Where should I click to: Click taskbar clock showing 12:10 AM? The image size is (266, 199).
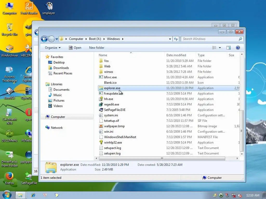click(252, 195)
